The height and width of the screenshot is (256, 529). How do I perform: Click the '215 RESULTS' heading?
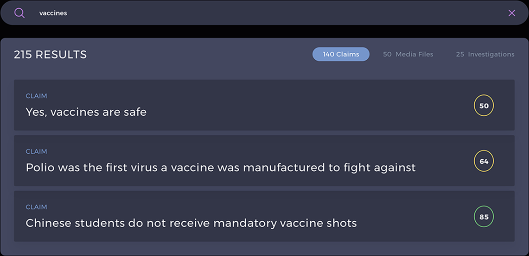[x=50, y=55]
